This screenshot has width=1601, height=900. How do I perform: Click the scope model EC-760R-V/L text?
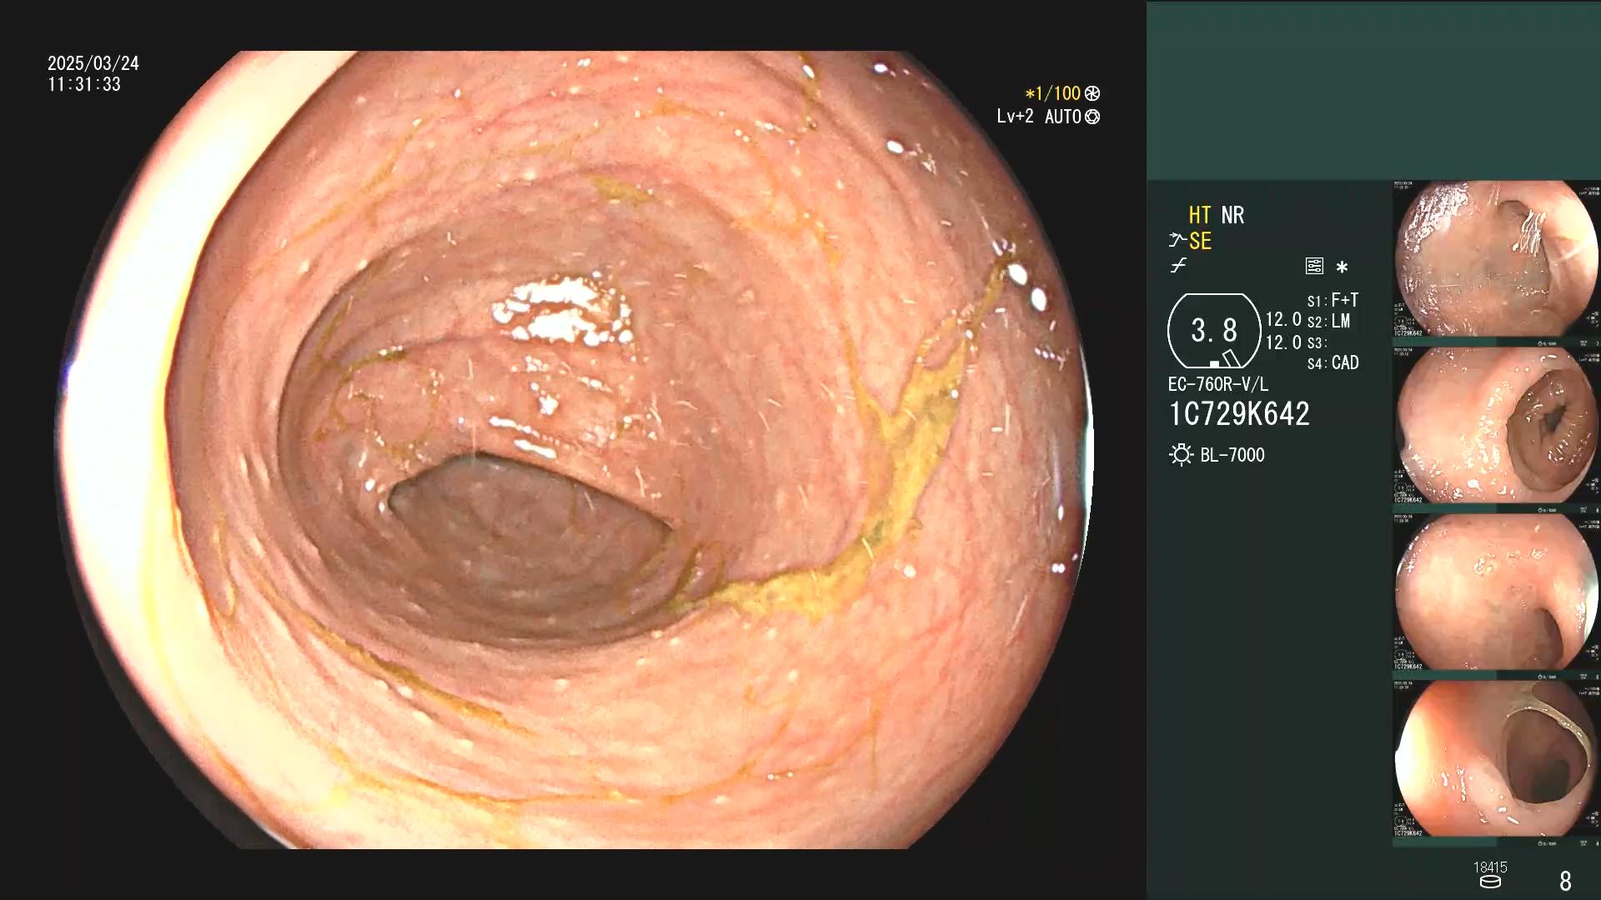[1218, 384]
